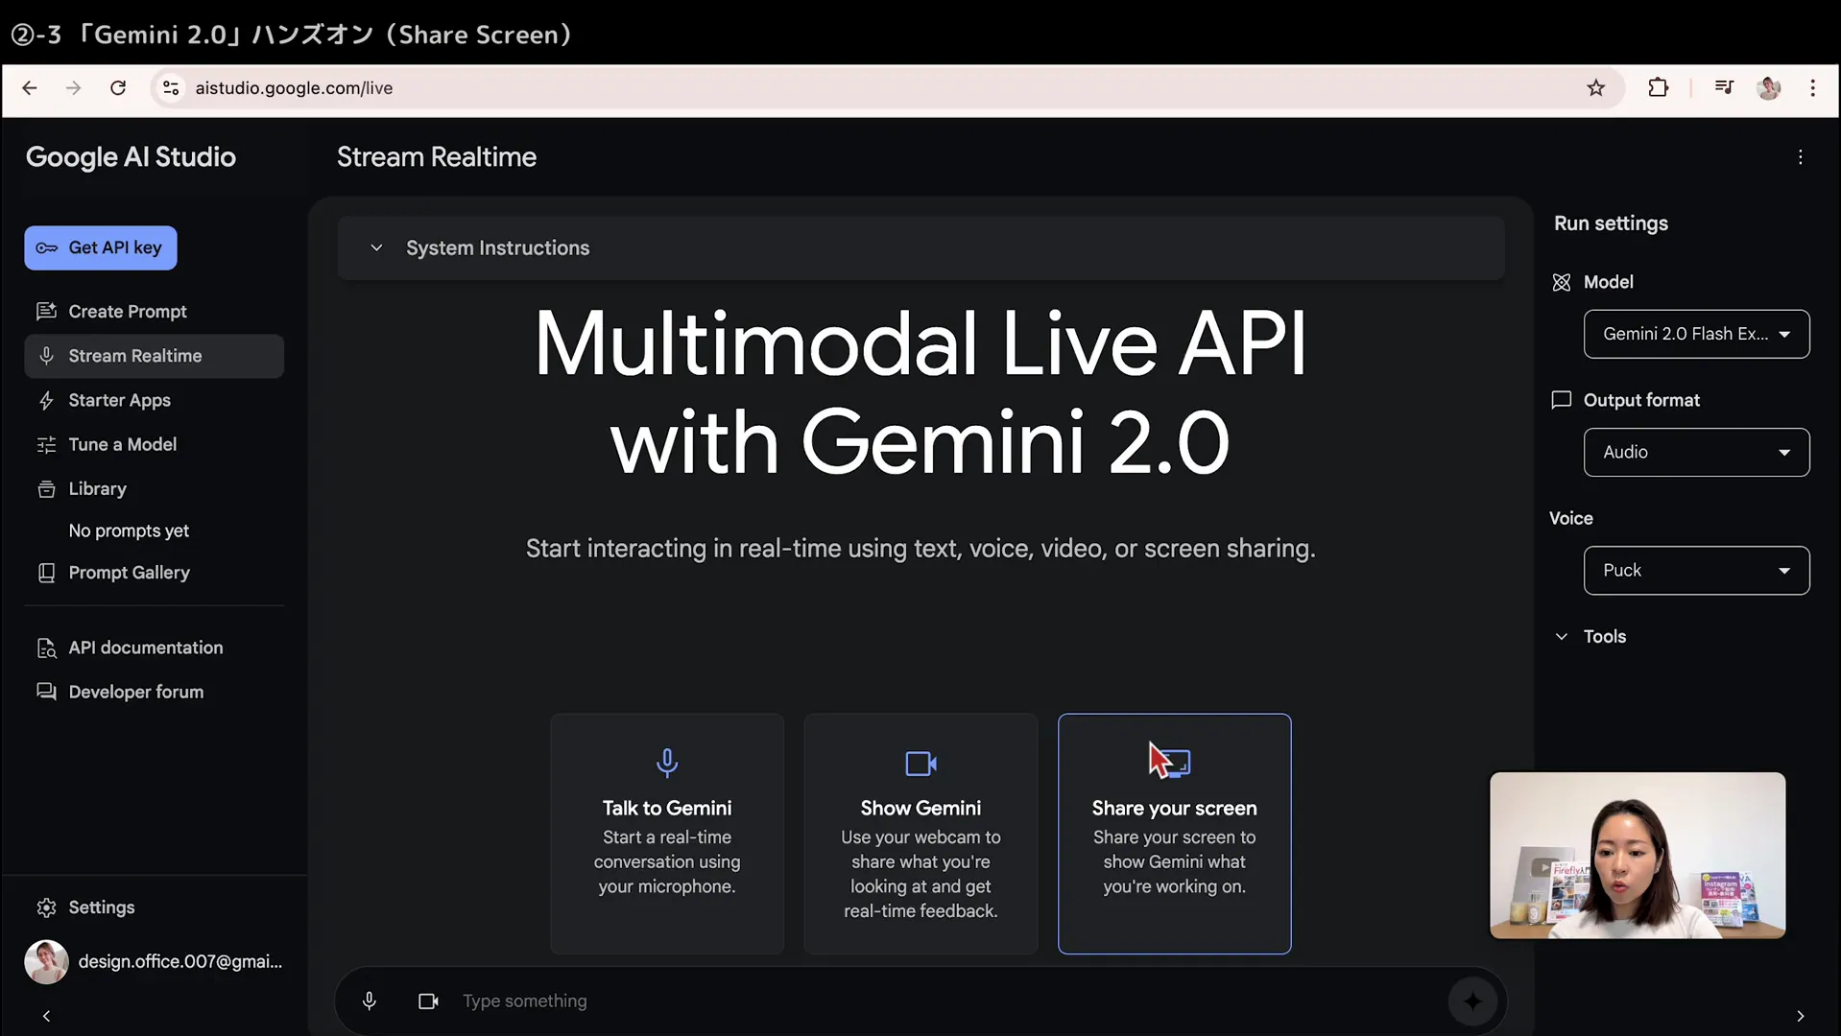This screenshot has height=1036, width=1841.
Task: Click the Run settings heading
Action: 1611,224
